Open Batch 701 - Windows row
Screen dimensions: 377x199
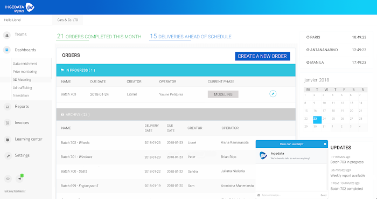[x=176, y=157]
